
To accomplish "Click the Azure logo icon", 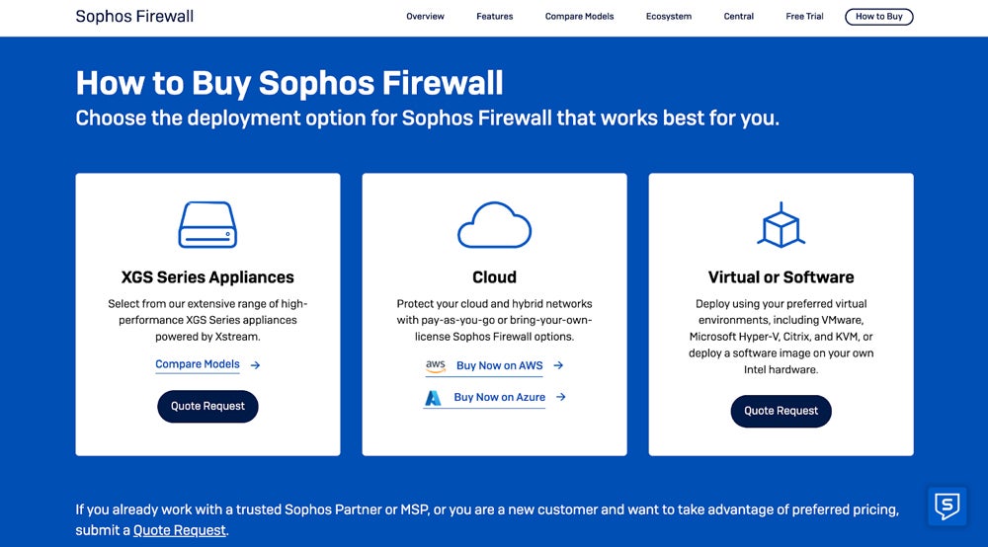I will click(433, 397).
